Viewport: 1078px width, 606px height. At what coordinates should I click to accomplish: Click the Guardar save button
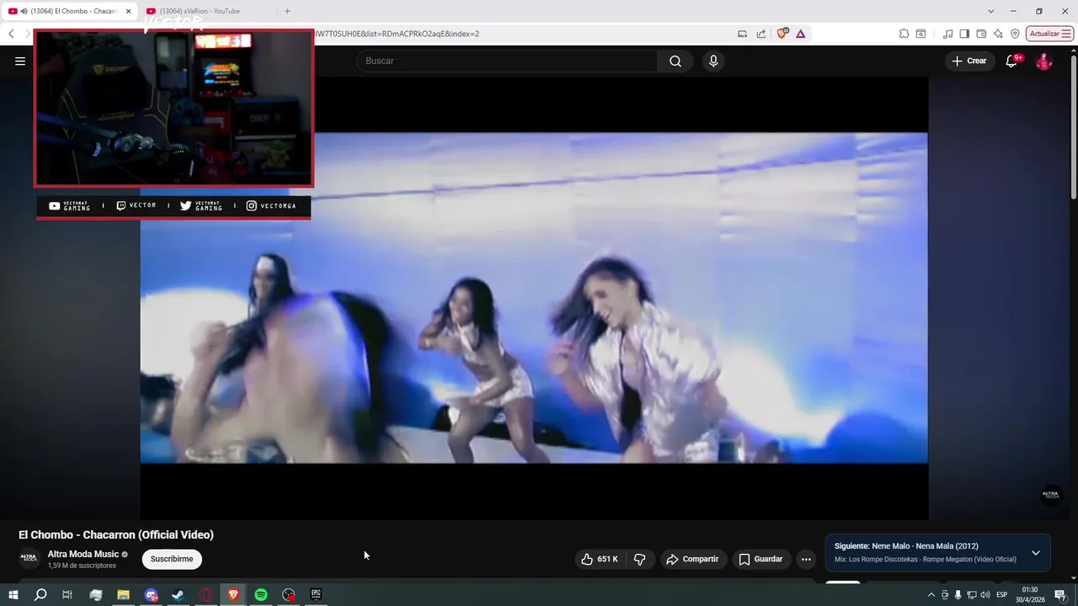click(760, 559)
